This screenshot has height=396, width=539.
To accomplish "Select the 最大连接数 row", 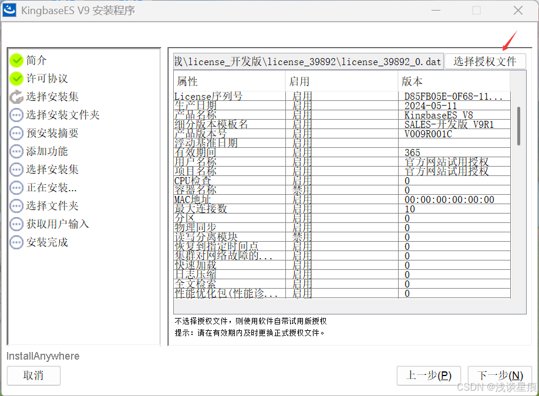I will click(342, 209).
